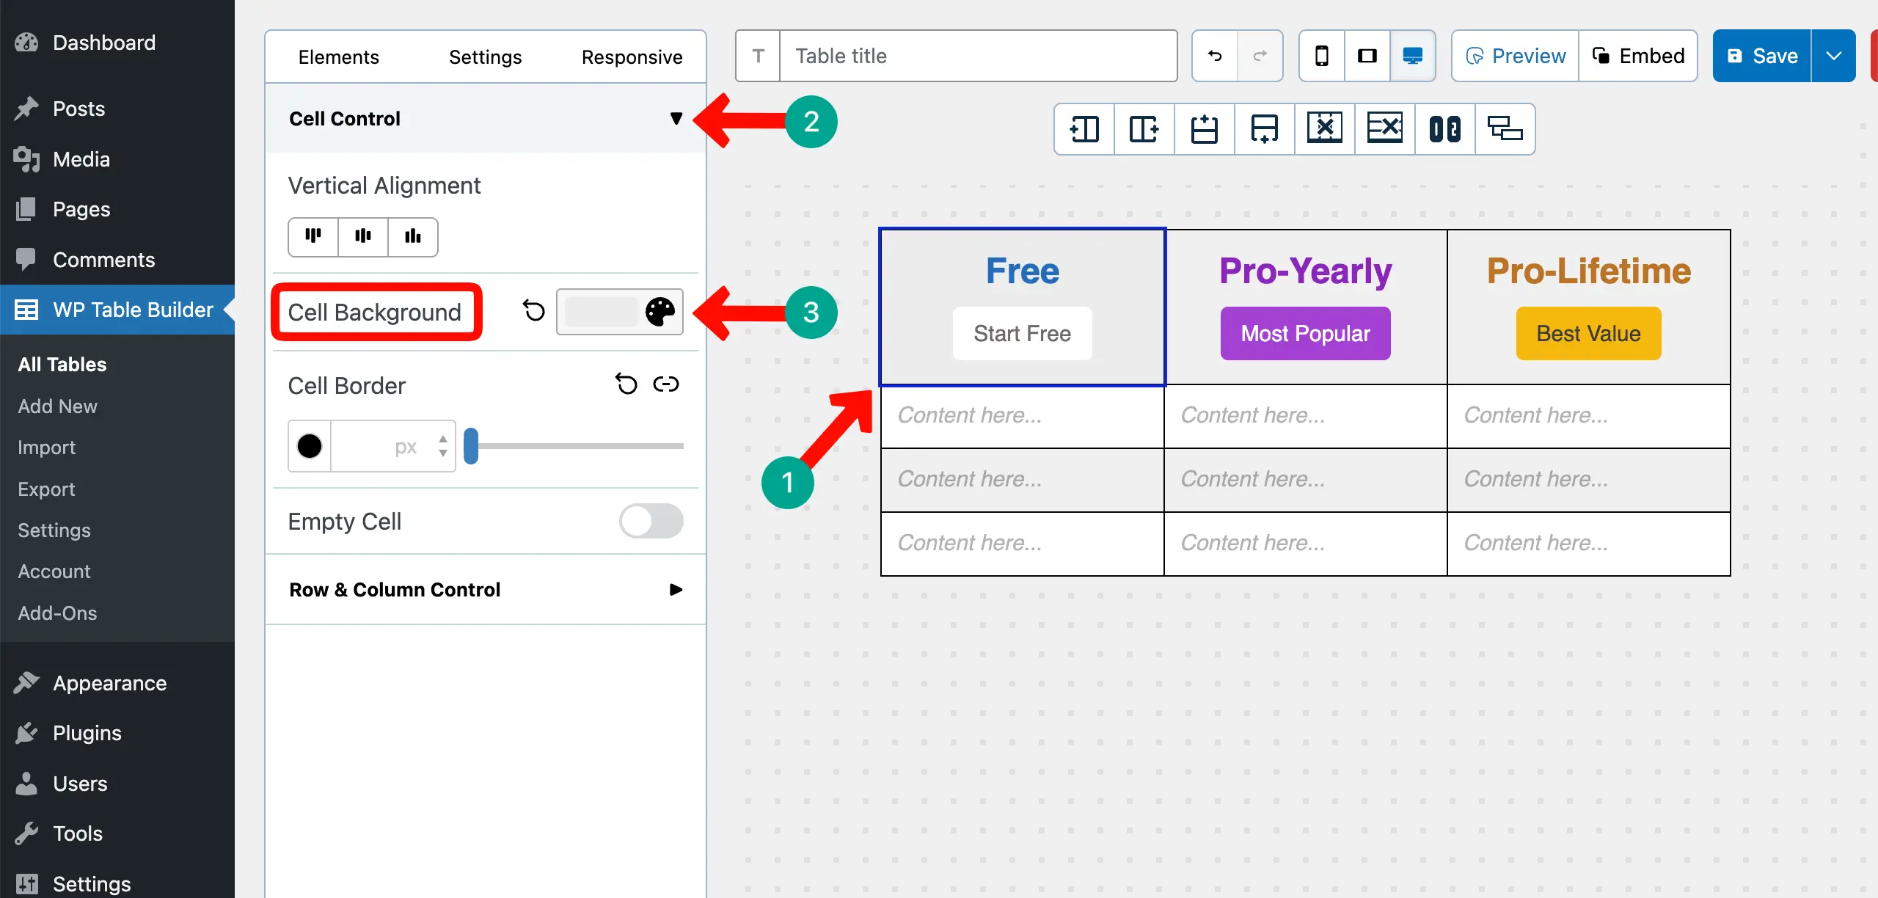Click the Embed button

[x=1638, y=56]
